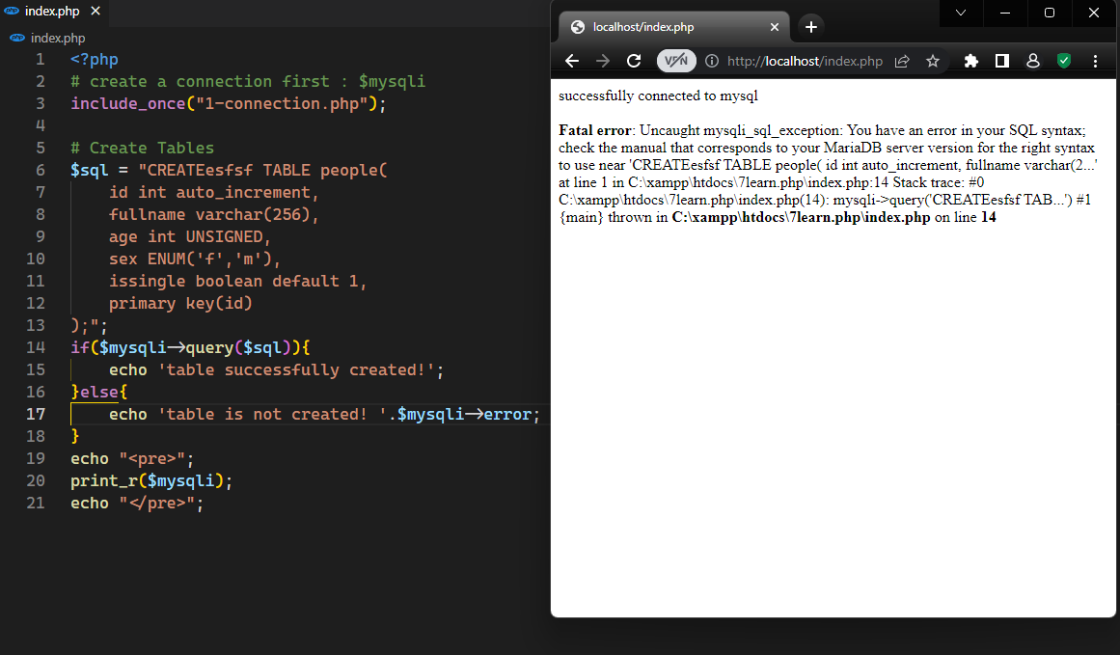Screen dimensions: 1120x655
Task: Open a new browser tab with plus
Action: tap(810, 27)
